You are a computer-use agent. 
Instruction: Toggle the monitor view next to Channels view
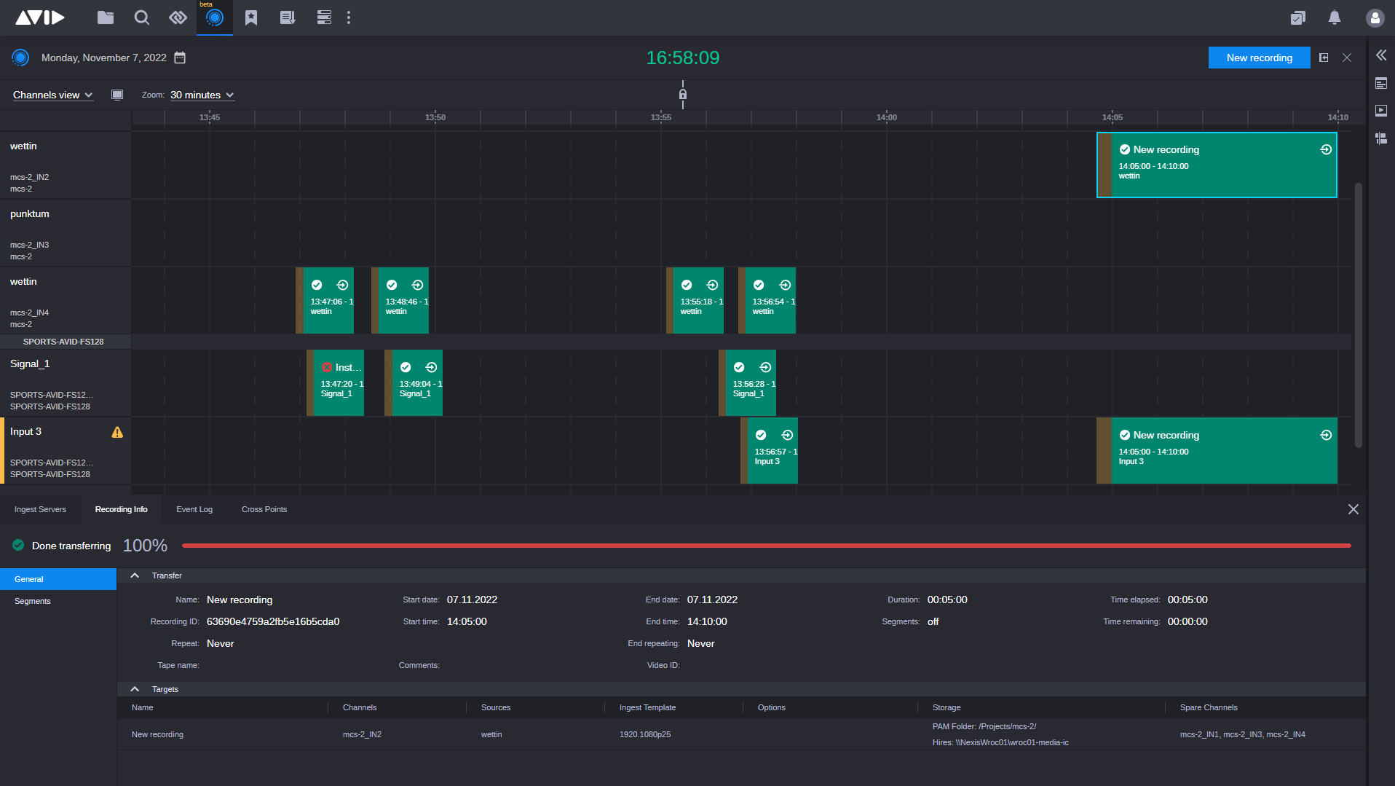(116, 95)
